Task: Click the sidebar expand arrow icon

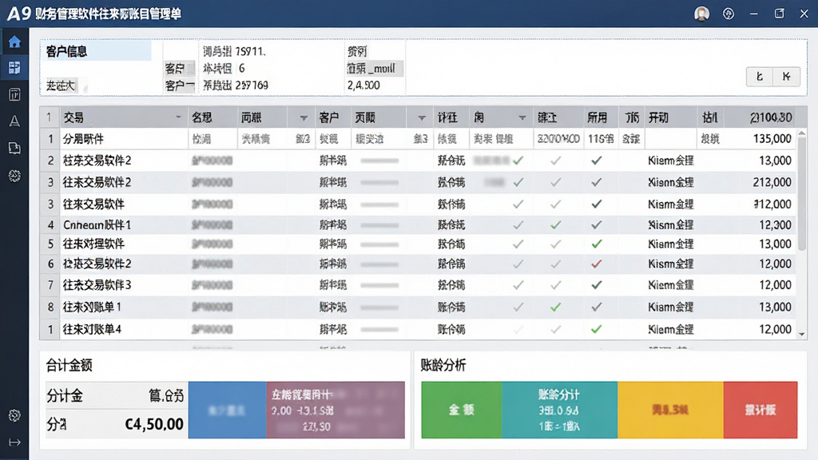Action: point(14,442)
